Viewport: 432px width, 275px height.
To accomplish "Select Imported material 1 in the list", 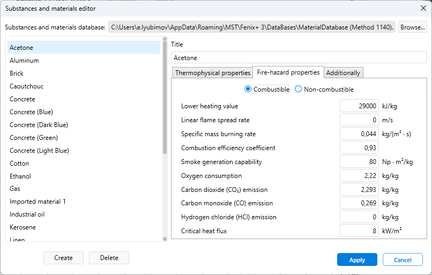I will pyautogui.click(x=84, y=202).
